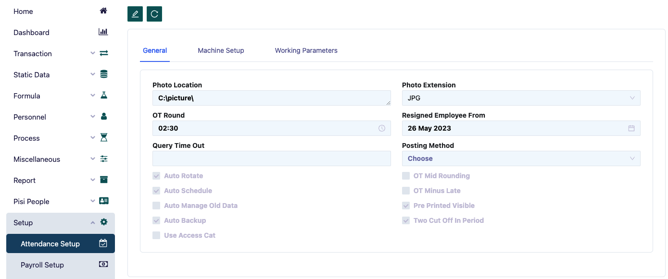Click the clock icon in OT Round
Screen dimensions: 668x279
[382, 128]
